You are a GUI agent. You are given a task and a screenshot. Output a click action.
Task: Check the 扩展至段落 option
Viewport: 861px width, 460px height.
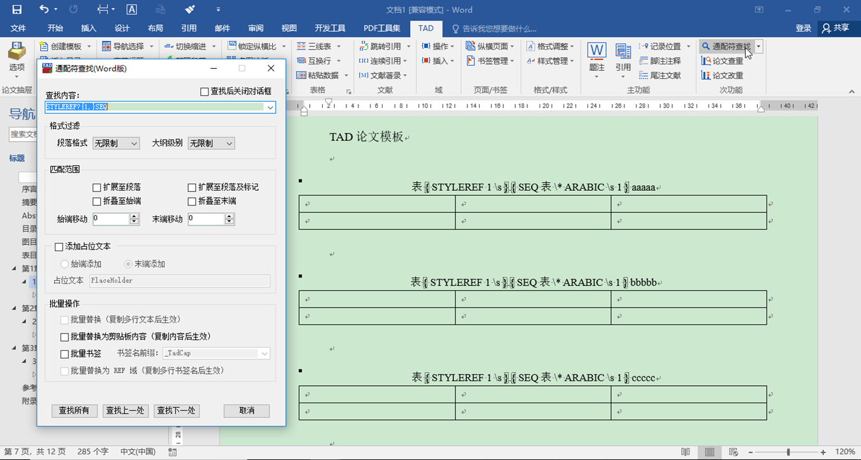click(96, 188)
